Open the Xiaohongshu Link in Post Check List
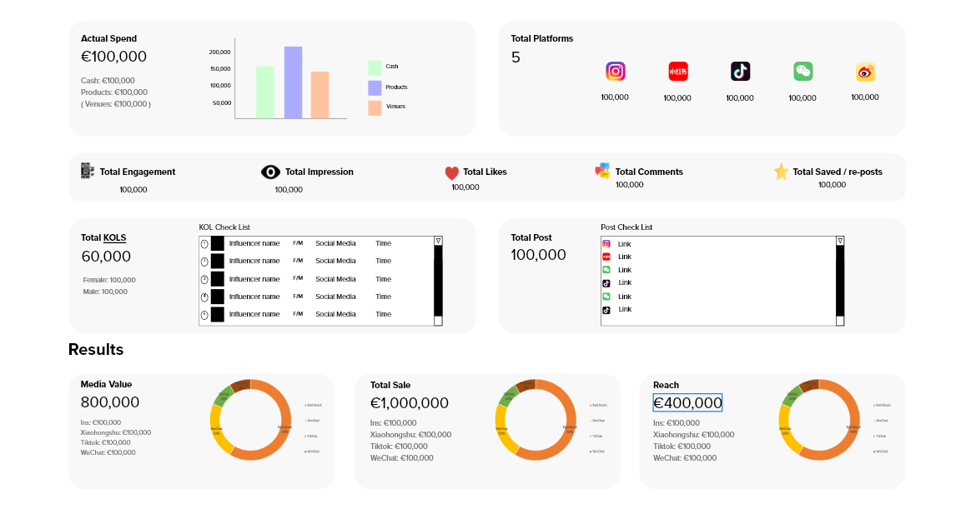Image resolution: width=961 pixels, height=514 pixels. click(x=624, y=257)
